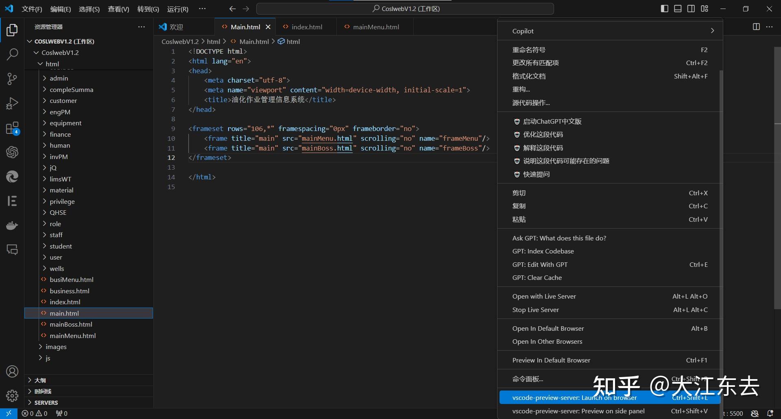This screenshot has height=419, width=781.
Task: Open the Remote Explorer view
Action: coord(12,249)
